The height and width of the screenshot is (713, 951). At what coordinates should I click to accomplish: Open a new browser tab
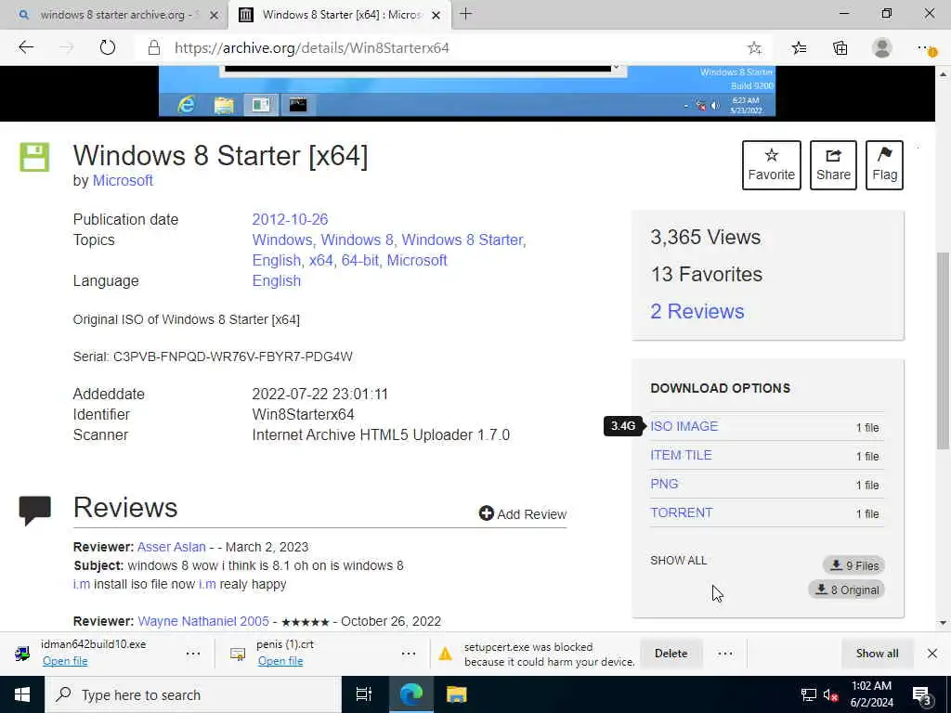pos(465,13)
